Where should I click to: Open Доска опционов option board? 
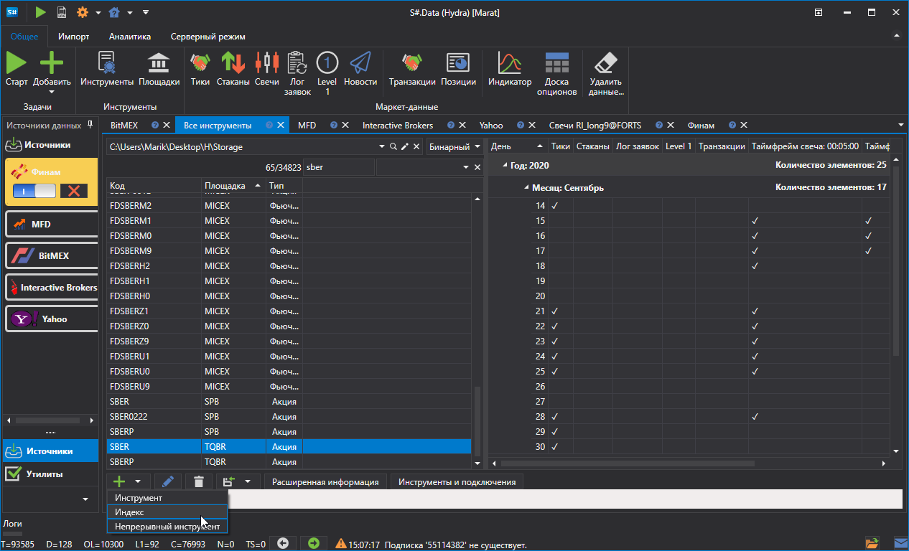point(556,62)
